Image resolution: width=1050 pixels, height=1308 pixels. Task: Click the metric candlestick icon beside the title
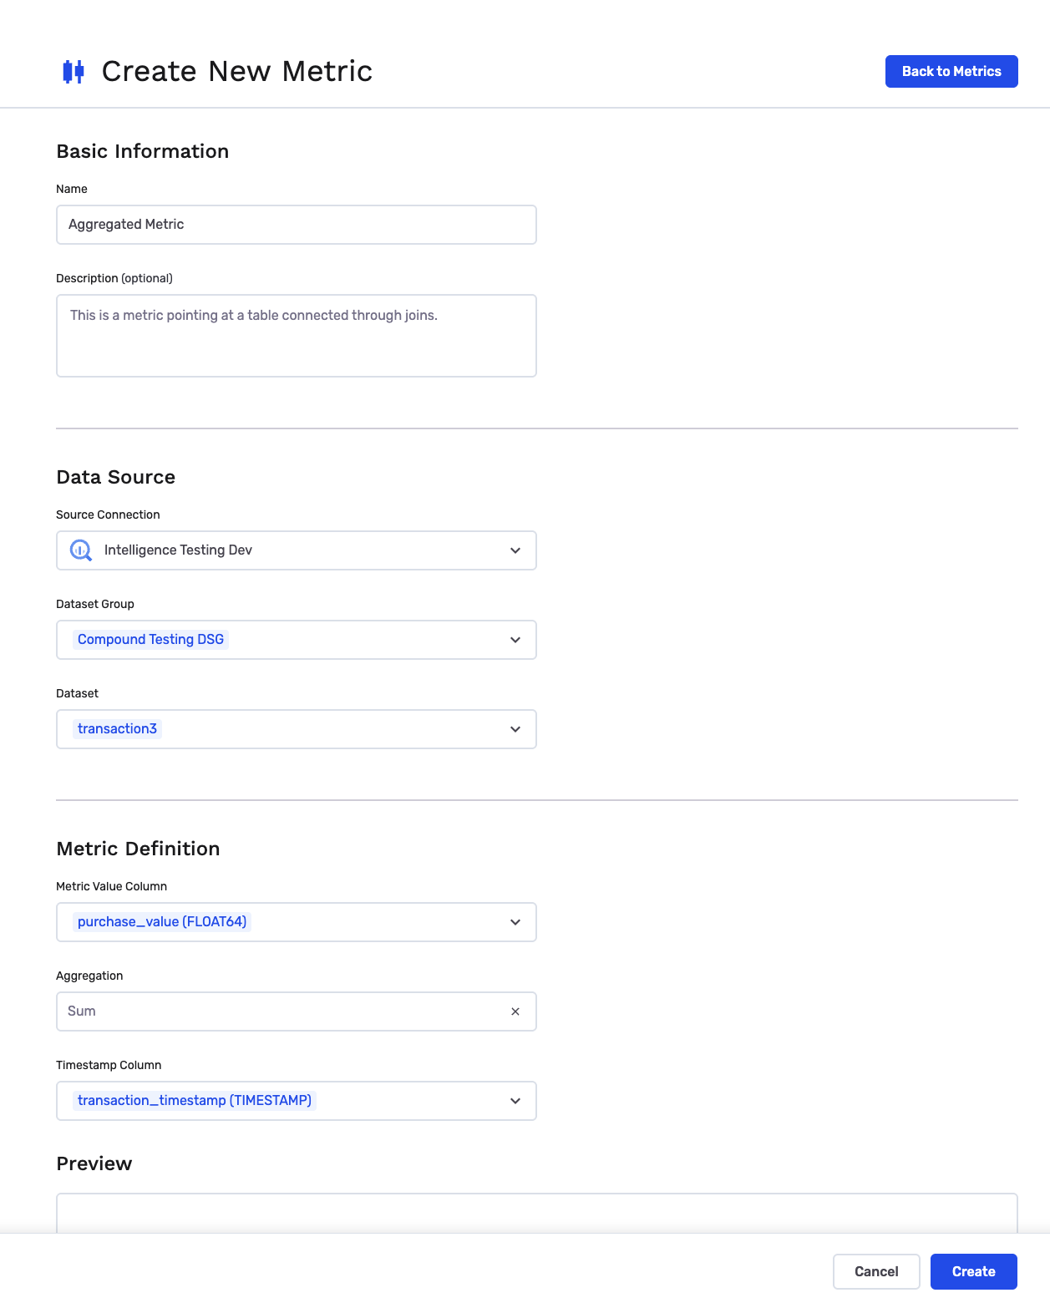[x=74, y=72]
